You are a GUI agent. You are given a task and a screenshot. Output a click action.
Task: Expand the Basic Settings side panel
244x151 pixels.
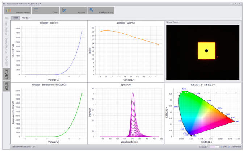click(x=7, y=28)
